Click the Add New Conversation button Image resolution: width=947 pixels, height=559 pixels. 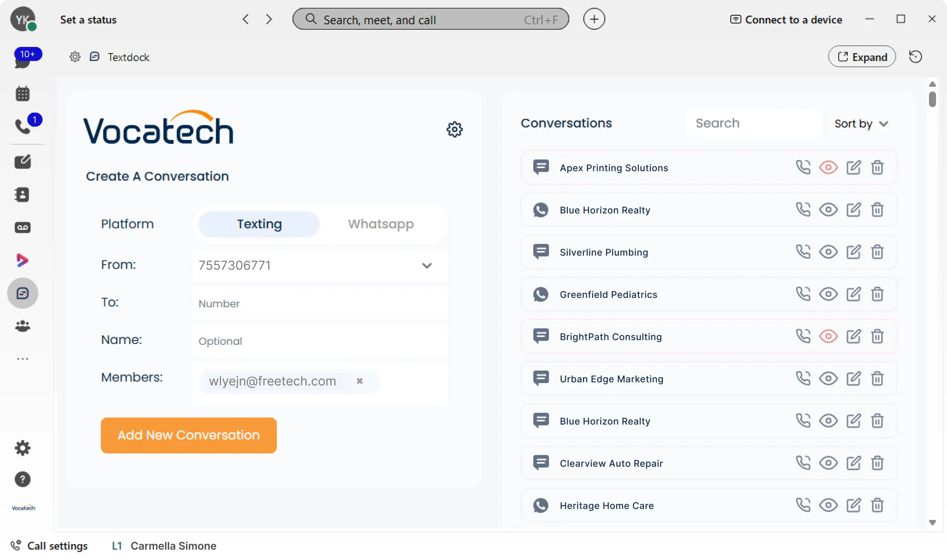[x=188, y=435]
